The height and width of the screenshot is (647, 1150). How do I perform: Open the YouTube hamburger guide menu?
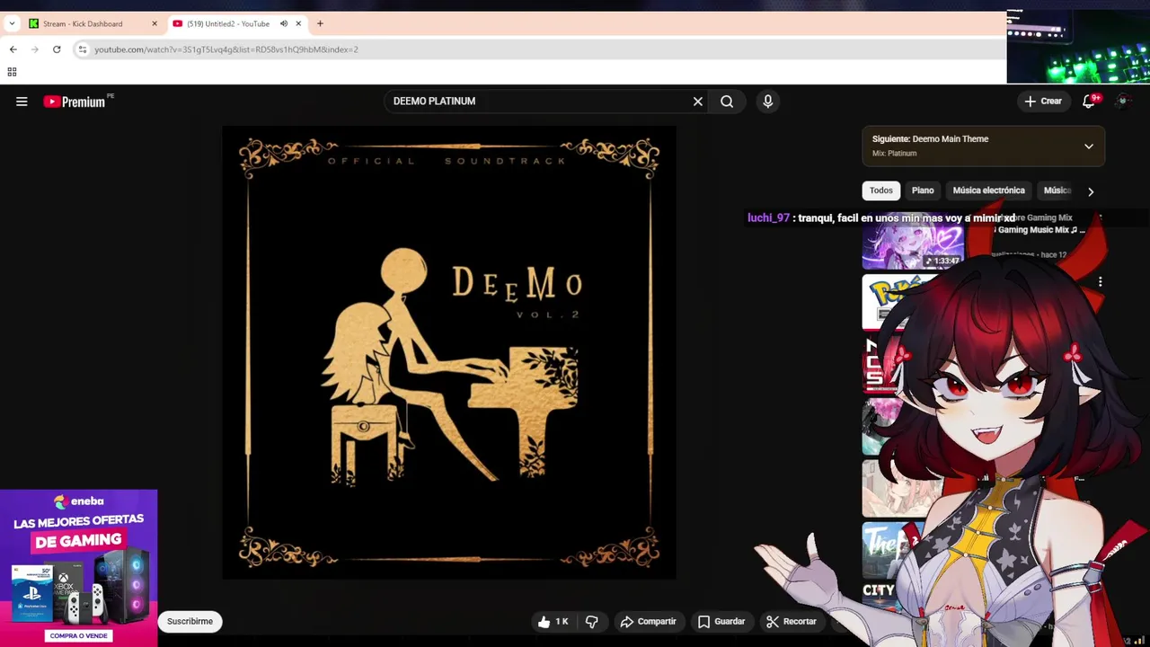(x=22, y=102)
